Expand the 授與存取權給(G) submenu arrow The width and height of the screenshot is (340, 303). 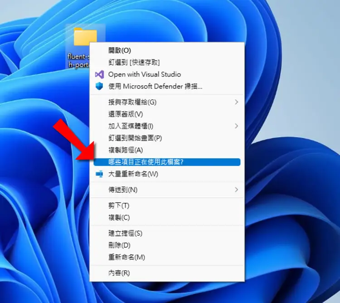click(x=236, y=102)
